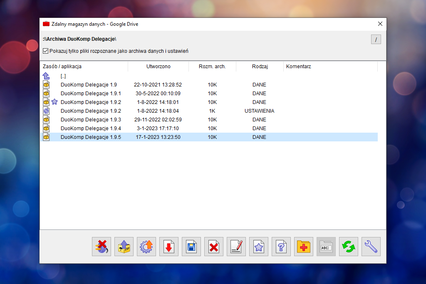426x284 pixels.
Task: Select row 'DuoKomp Delegacje 1.9.5'
Action: pyautogui.click(x=209, y=137)
